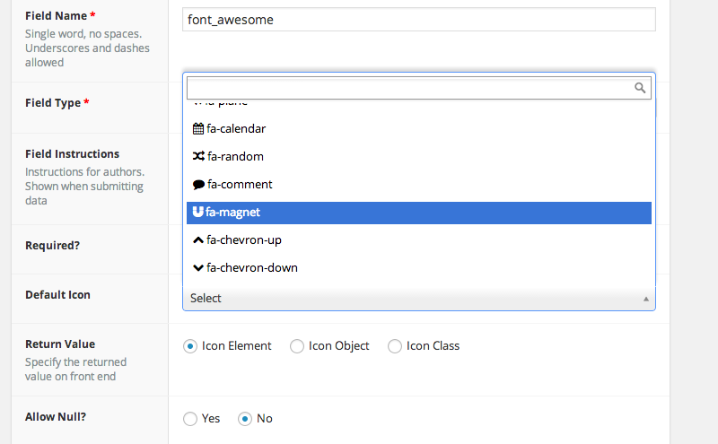Click the shuffle icon next to fa-random
The height and width of the screenshot is (444, 718).
[198, 157]
